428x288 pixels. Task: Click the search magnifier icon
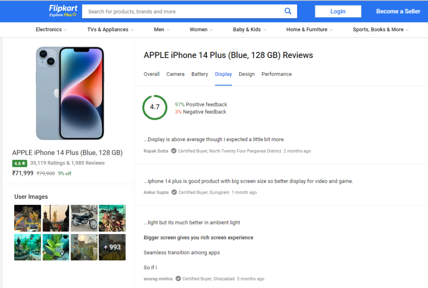[x=288, y=11]
